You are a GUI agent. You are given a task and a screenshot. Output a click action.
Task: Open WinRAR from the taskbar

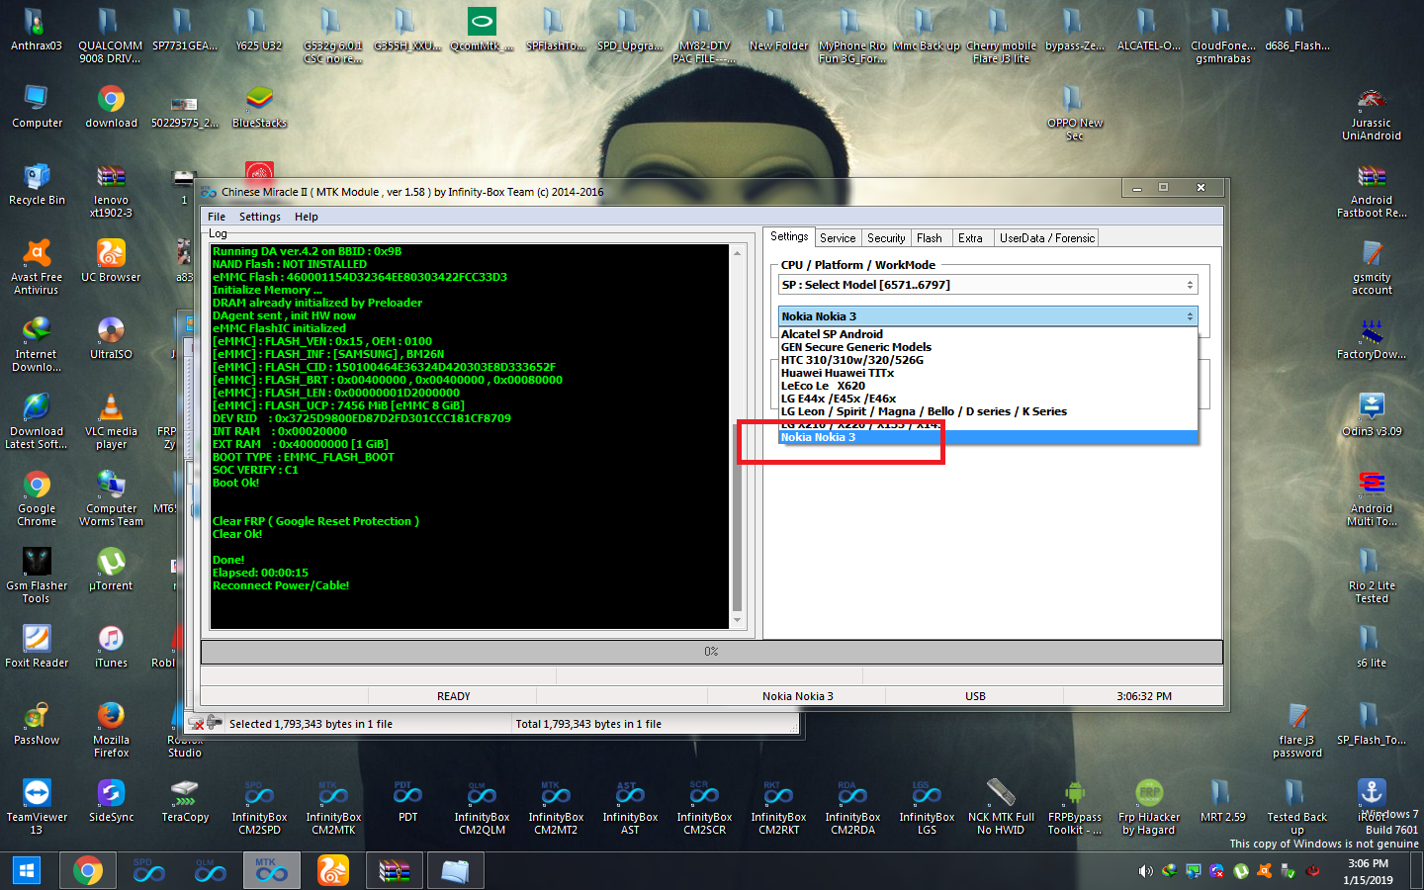click(394, 871)
